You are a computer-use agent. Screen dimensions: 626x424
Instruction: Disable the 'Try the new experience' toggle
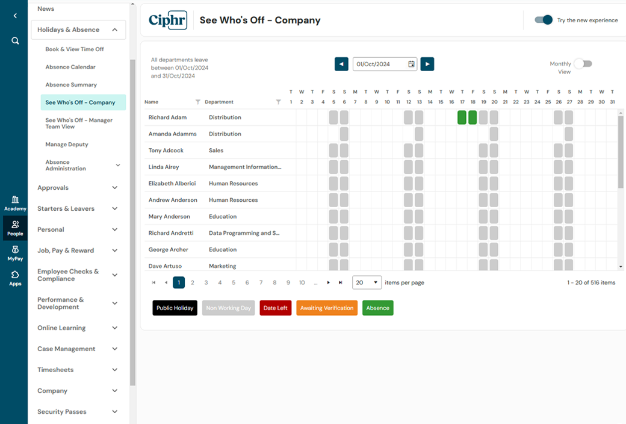click(x=544, y=19)
